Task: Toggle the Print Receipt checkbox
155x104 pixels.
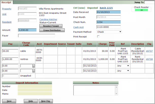Action: (98, 37)
